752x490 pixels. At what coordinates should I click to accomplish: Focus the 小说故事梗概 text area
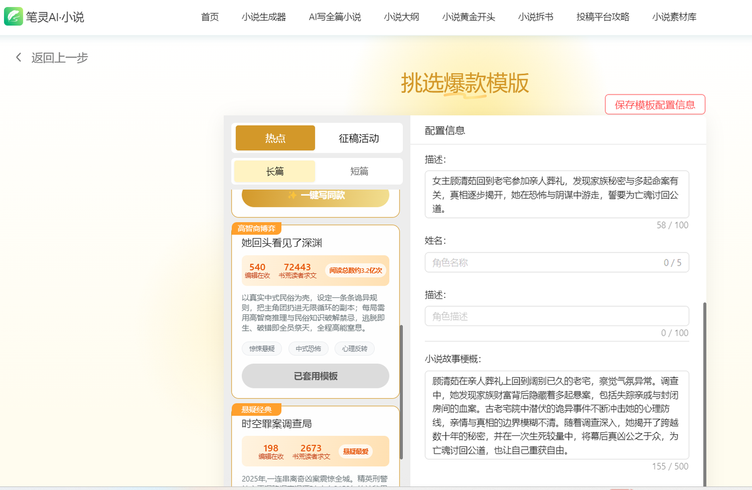557,415
